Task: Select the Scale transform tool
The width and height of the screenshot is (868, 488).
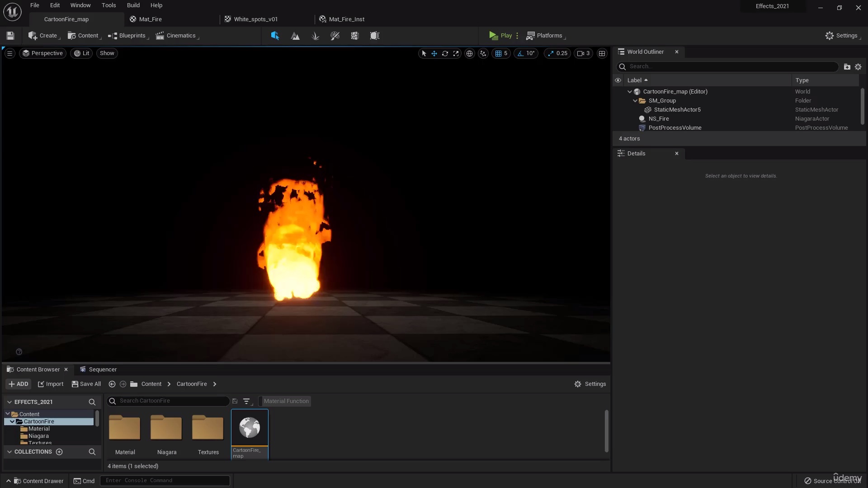Action: 456,53
